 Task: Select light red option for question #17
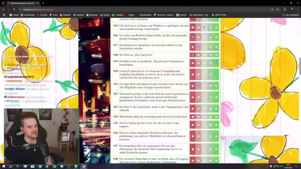point(198,47)
